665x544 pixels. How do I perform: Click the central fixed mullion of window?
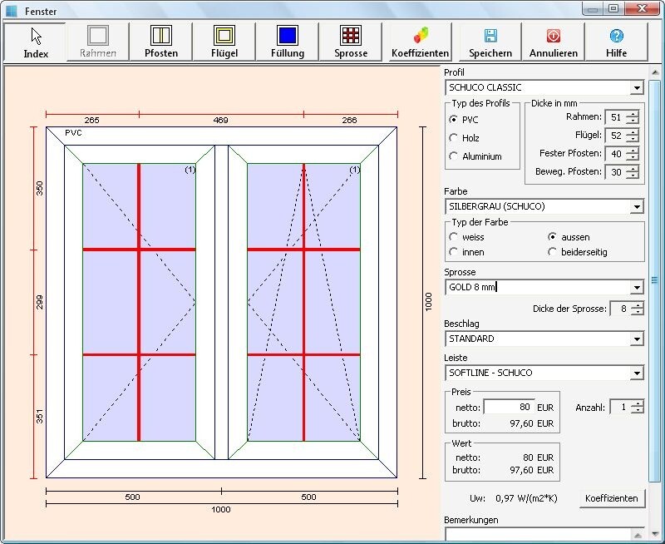pos(221,302)
